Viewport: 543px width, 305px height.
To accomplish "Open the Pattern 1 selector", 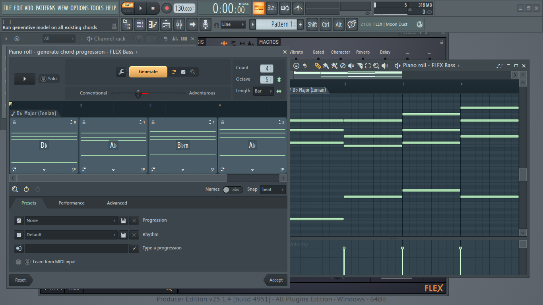I will (276, 25).
